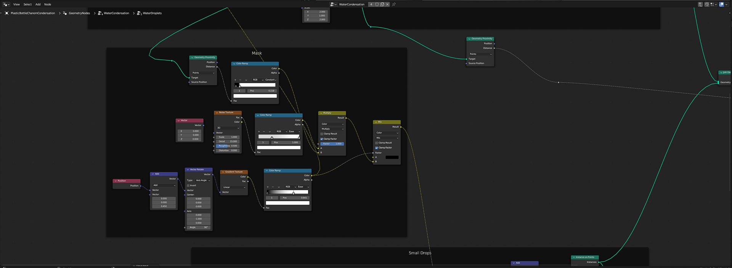Click the GeometryNodes breadcrumb
Screen dimensions: 732x268
coord(79,13)
